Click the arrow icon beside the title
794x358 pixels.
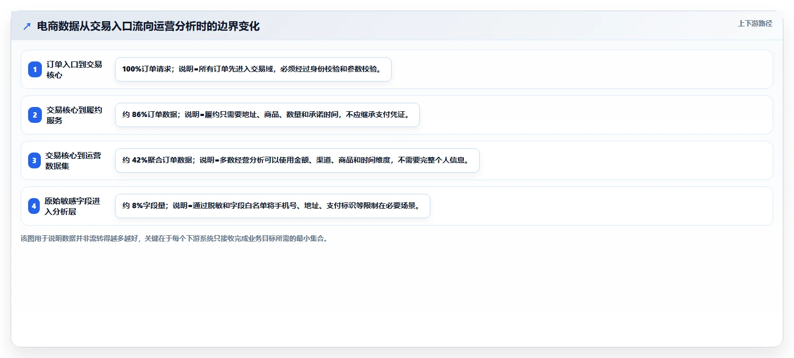27,26
